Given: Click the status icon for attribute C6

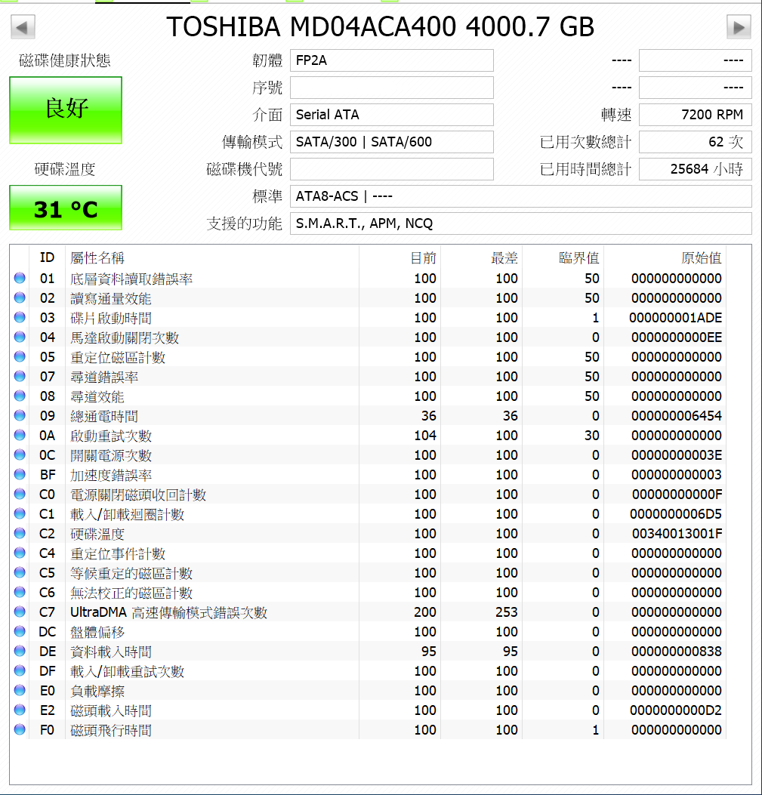Looking at the screenshot, I should (20, 592).
